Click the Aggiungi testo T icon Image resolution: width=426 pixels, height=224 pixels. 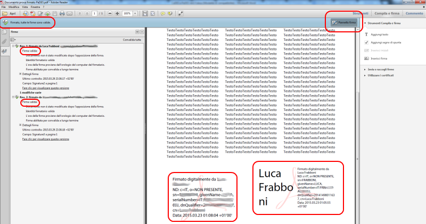click(366, 35)
